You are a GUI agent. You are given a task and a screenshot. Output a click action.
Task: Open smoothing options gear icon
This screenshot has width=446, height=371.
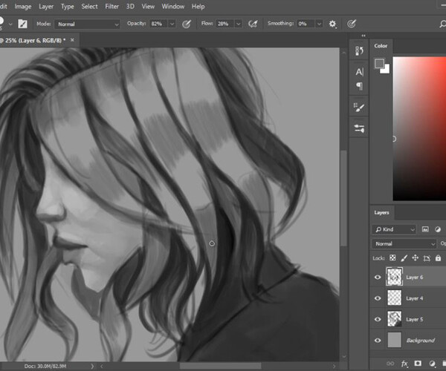(332, 24)
